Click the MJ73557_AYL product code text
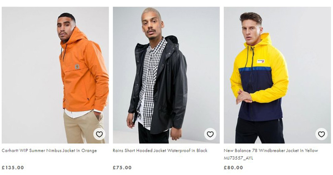 coord(238,158)
